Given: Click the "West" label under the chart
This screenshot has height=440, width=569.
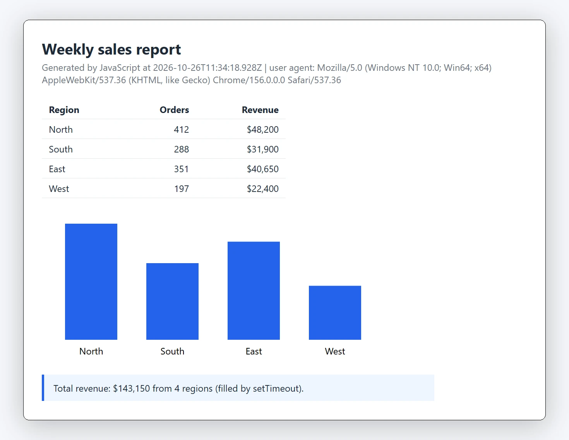Looking at the screenshot, I should tap(335, 351).
